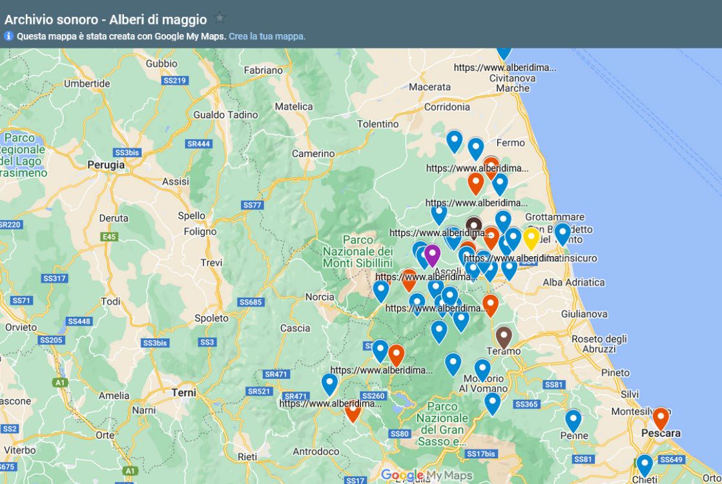This screenshot has height=484, width=722.
Task: Open the Google My Maps logo
Action: pyautogui.click(x=426, y=476)
